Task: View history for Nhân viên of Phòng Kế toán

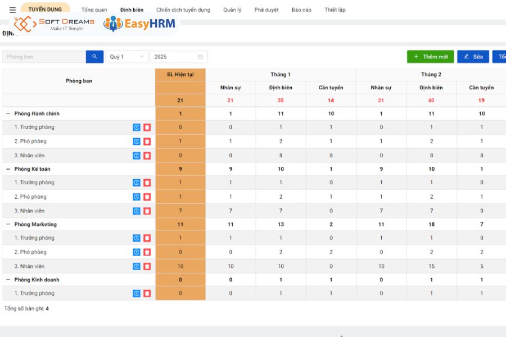Action: click(x=137, y=211)
